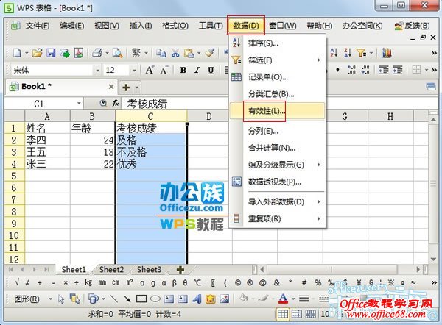This screenshot has width=442, height=325.
Task: Click the Insert function fx icon
Action: click(x=116, y=103)
